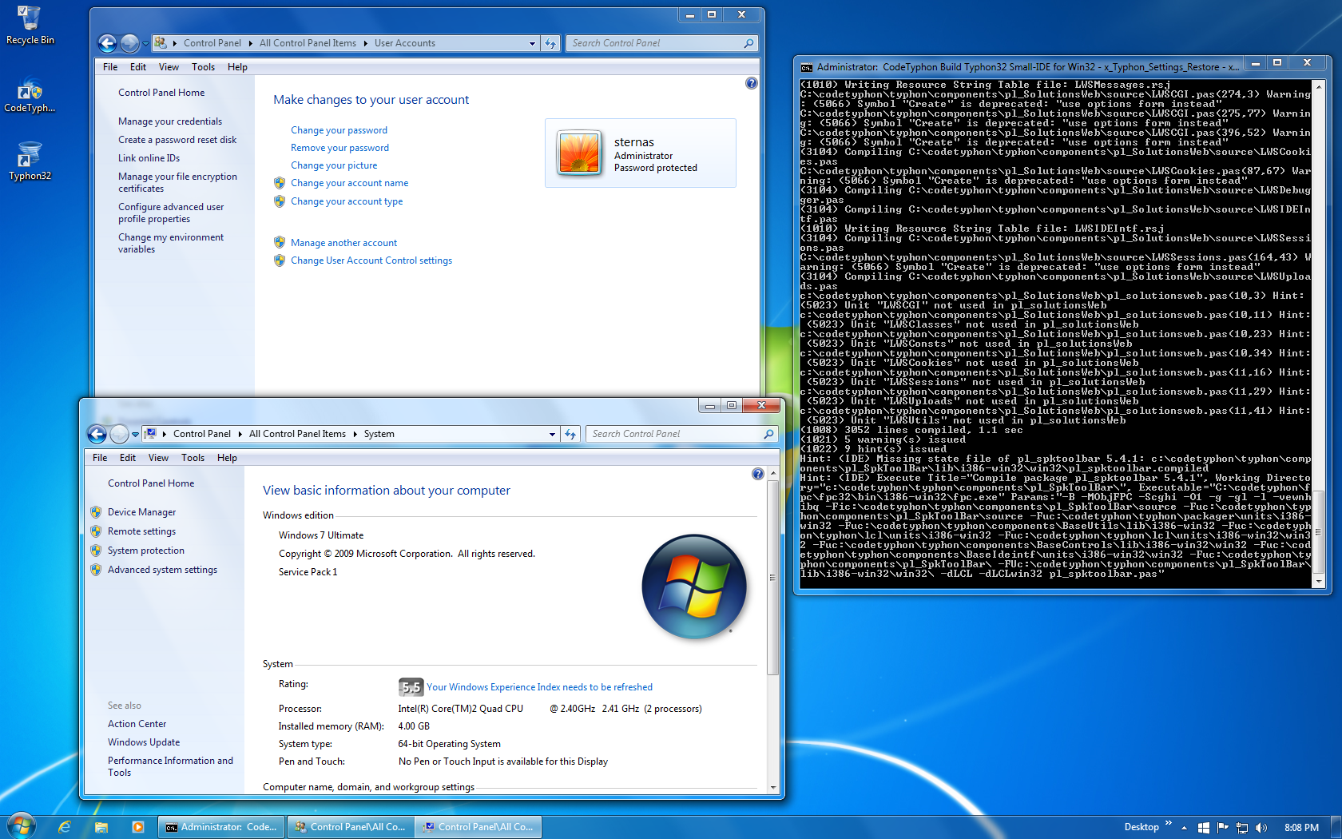Click Back arrow in User Accounts window
Image resolution: width=1342 pixels, height=839 pixels.
(107, 43)
